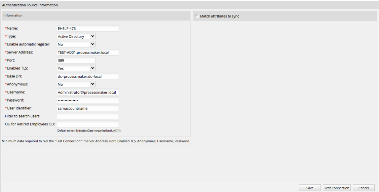379x192 pixels.
Task: Click the Match attributes to sync label
Action: 219,16
